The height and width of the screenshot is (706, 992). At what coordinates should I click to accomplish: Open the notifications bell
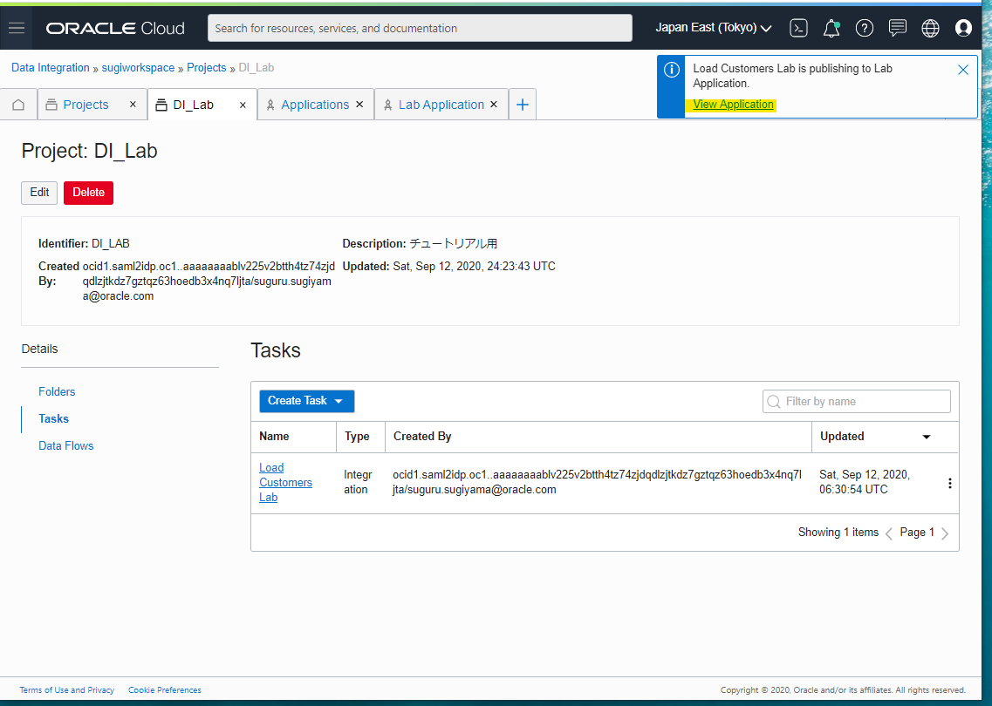click(x=831, y=28)
